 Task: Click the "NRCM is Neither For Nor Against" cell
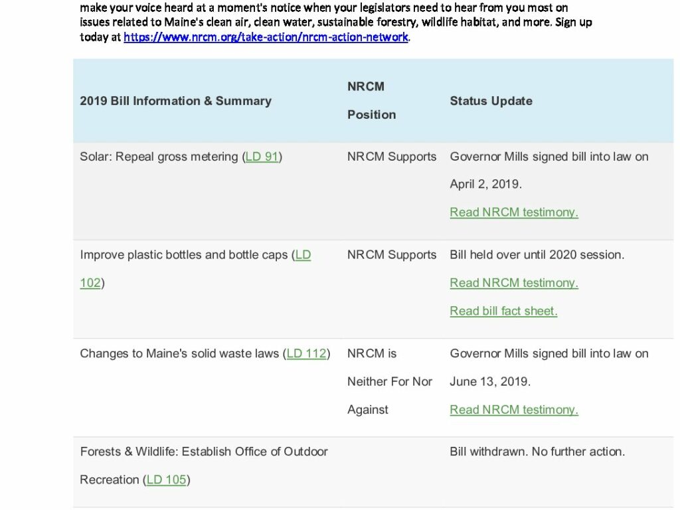pos(389,381)
